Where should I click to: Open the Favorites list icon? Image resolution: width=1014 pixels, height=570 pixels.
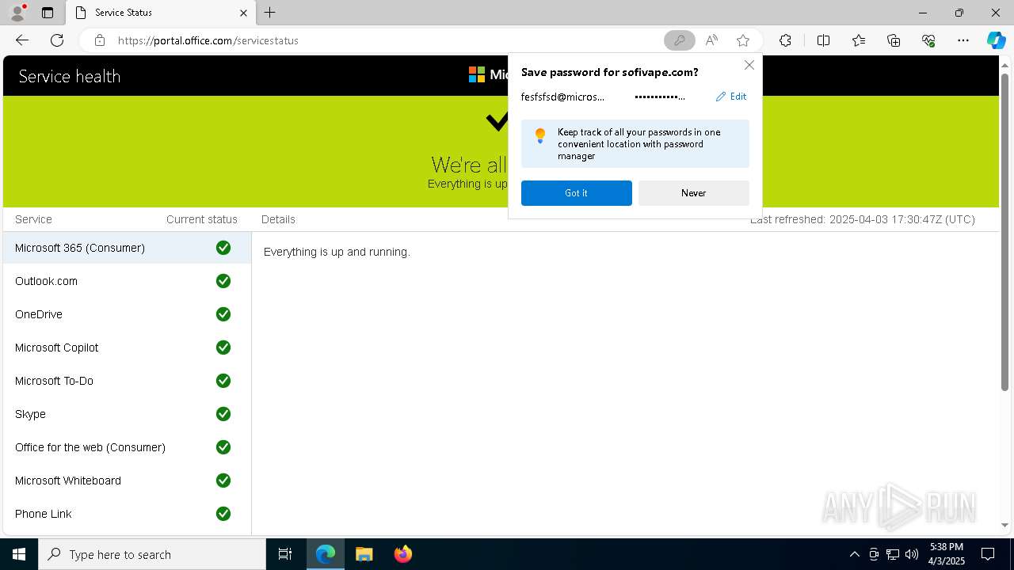[859, 40]
